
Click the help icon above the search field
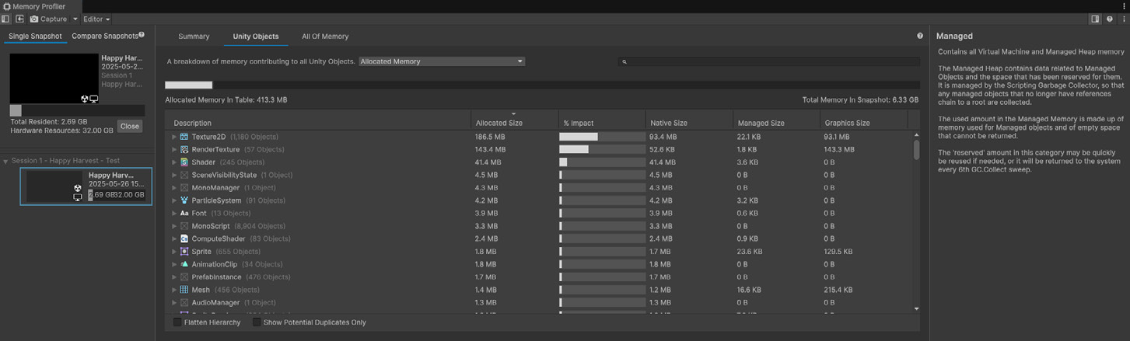click(920, 36)
